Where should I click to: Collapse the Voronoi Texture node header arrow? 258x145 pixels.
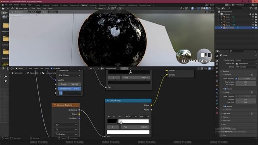coord(55,105)
